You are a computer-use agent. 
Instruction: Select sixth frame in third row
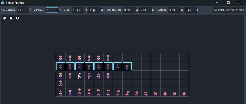(108, 75)
